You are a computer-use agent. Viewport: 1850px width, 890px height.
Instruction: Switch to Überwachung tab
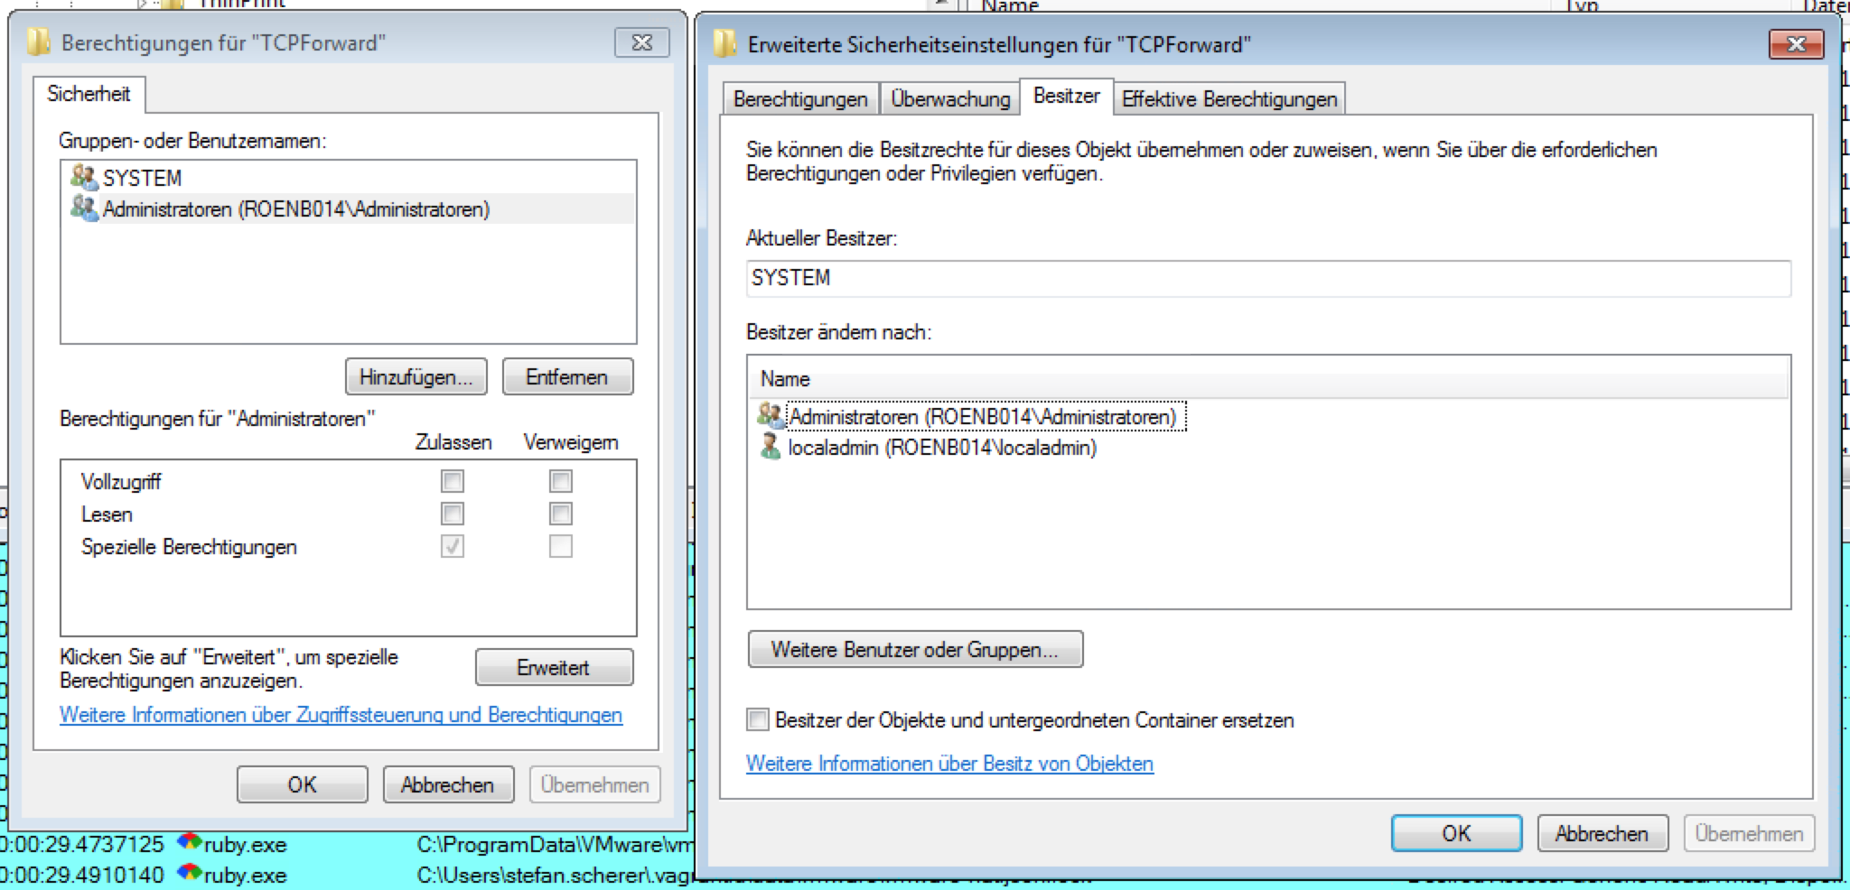tap(950, 98)
